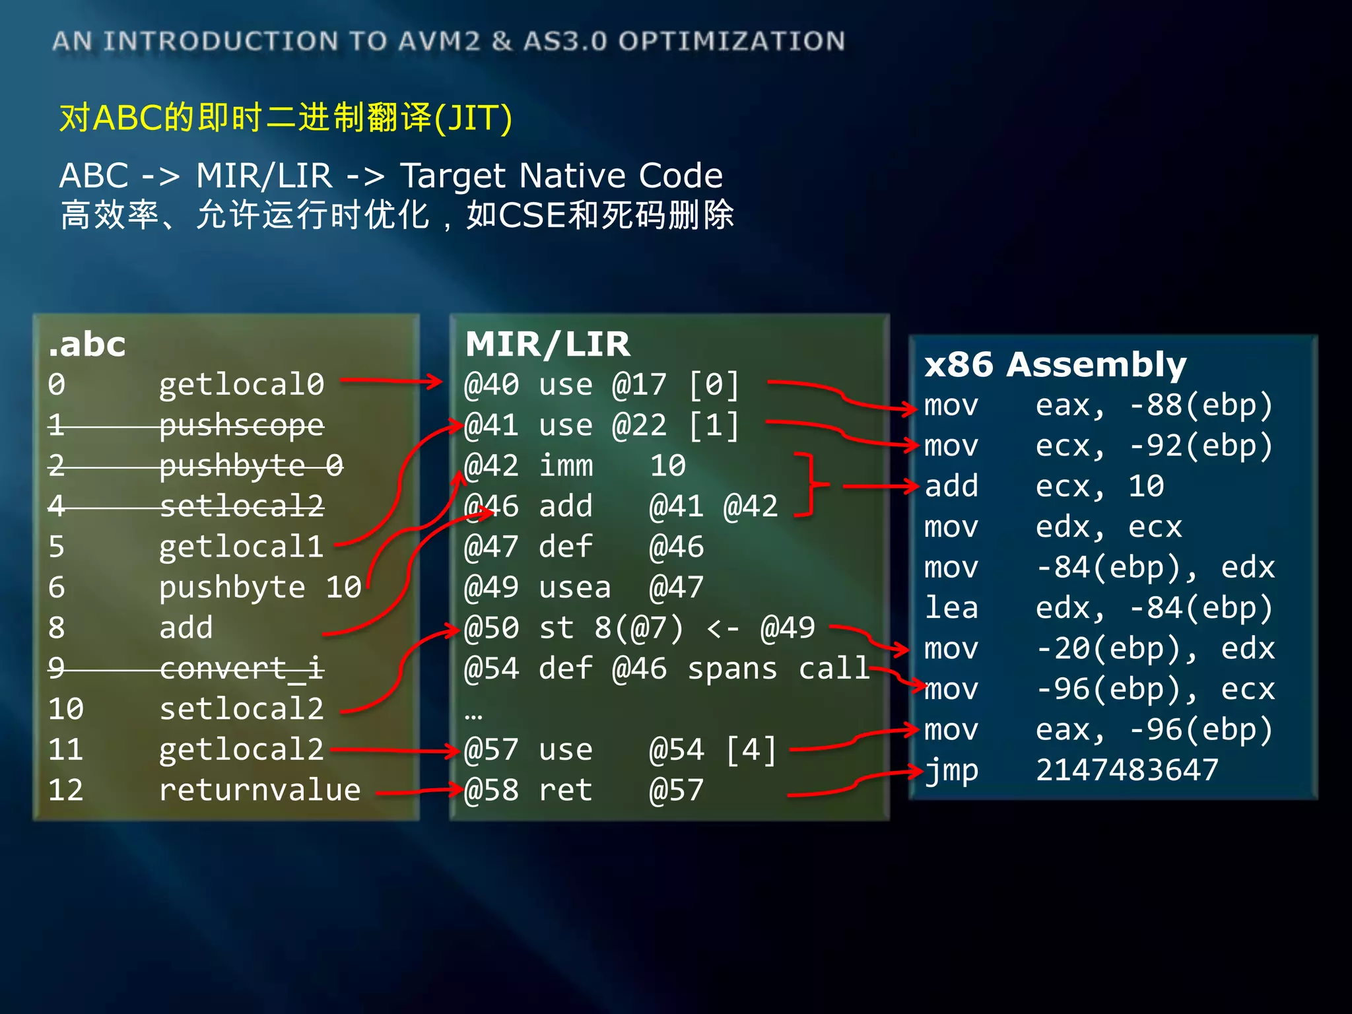Click the yellow heading '对ABC的即时二进制翻译(JIT)'
The image size is (1352, 1014).
(286, 118)
